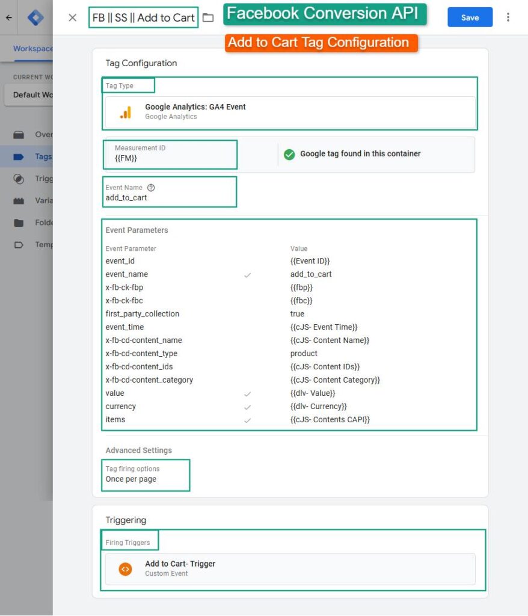Click the green check Google tag status icon
The image size is (528, 616).
click(289, 155)
